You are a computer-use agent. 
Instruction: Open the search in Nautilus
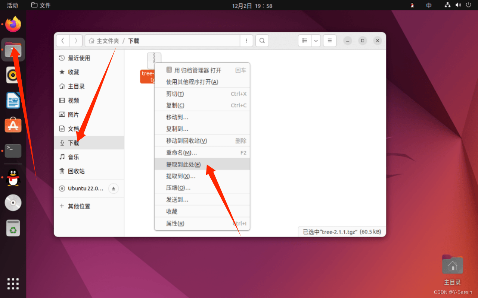coord(262,41)
